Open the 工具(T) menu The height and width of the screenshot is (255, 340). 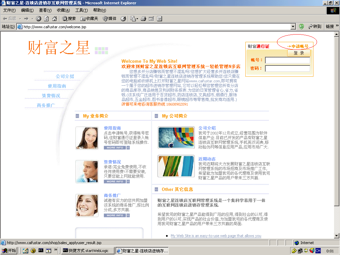click(81, 10)
